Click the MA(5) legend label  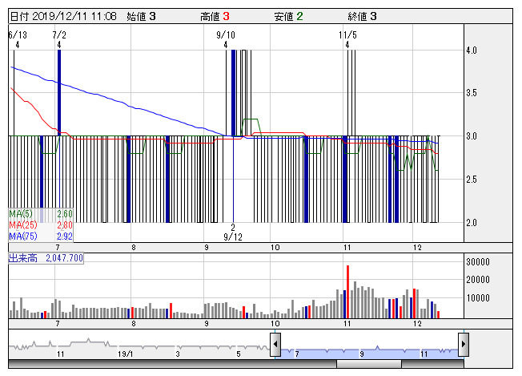(21, 214)
